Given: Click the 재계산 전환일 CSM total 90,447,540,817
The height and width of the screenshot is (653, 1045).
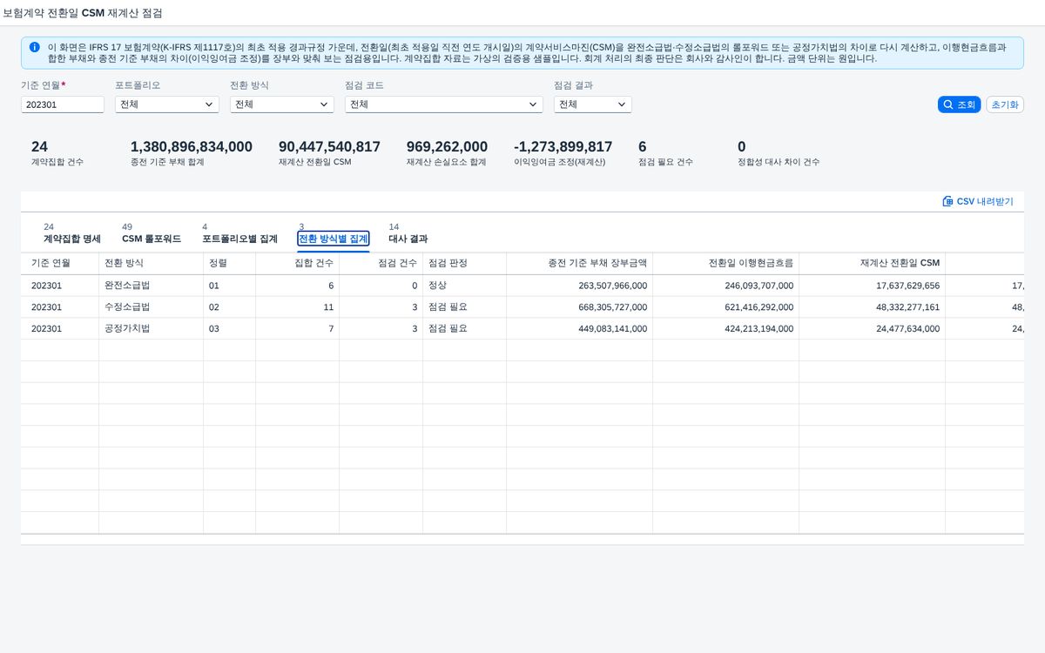Looking at the screenshot, I should point(329,146).
